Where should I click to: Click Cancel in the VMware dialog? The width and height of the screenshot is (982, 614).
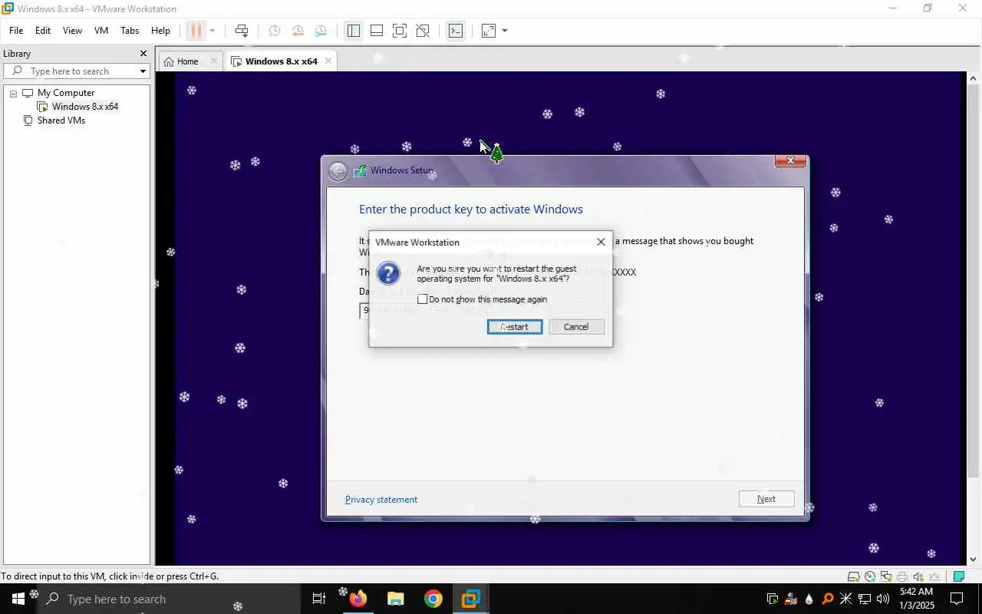click(x=577, y=327)
